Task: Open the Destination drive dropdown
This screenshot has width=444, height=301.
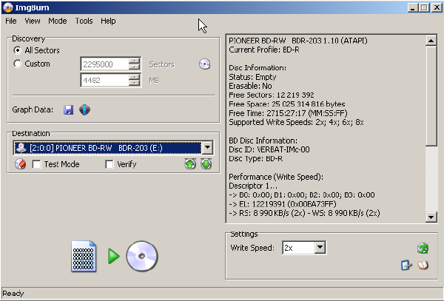Action: (207, 147)
